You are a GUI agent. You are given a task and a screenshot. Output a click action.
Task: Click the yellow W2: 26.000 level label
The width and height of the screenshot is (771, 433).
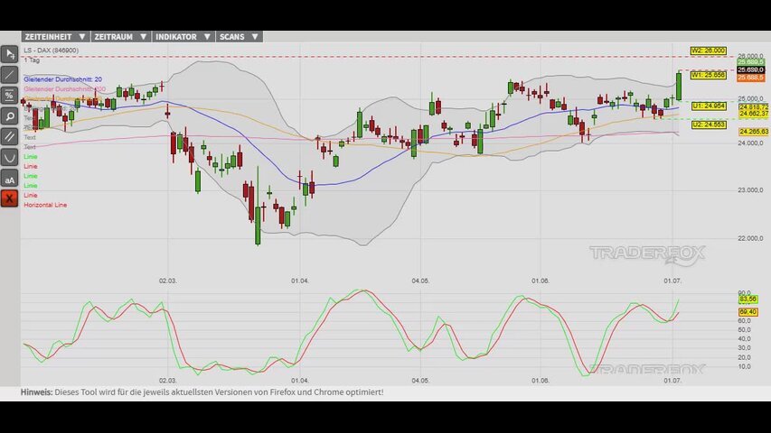pyautogui.click(x=708, y=51)
